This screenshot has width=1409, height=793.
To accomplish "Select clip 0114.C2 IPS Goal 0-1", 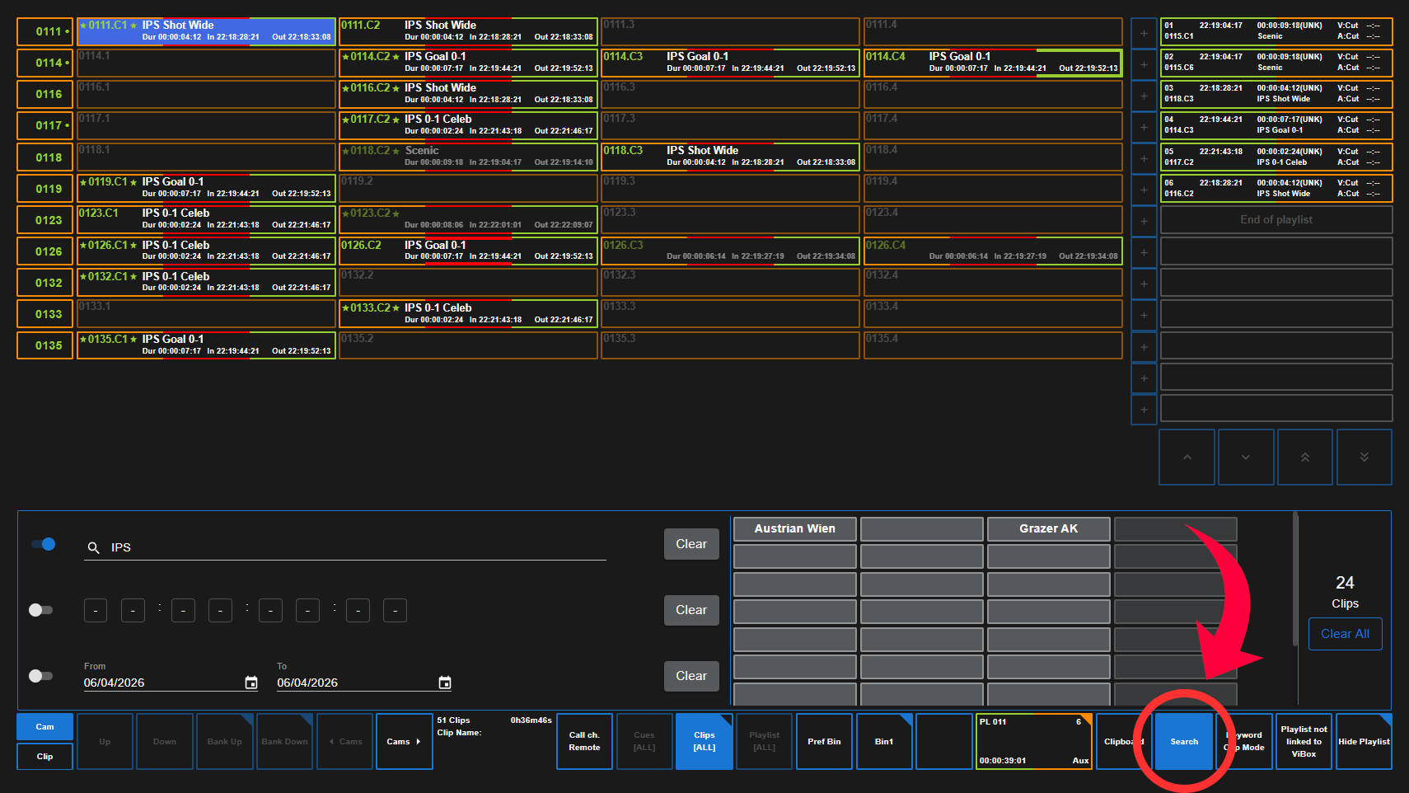I will 468,63.
